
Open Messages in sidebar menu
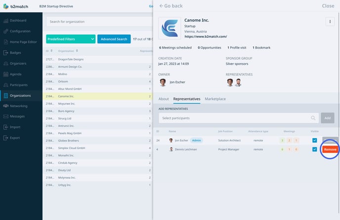tap(17, 116)
